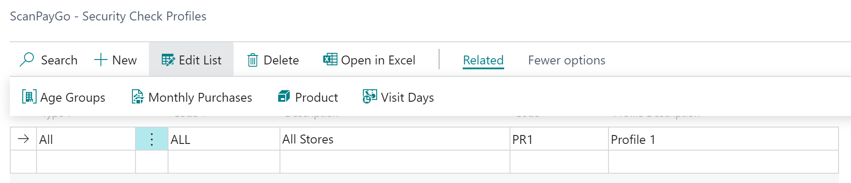The height and width of the screenshot is (183, 851).
Task: Open row options three-dot menu
Action: (x=152, y=139)
